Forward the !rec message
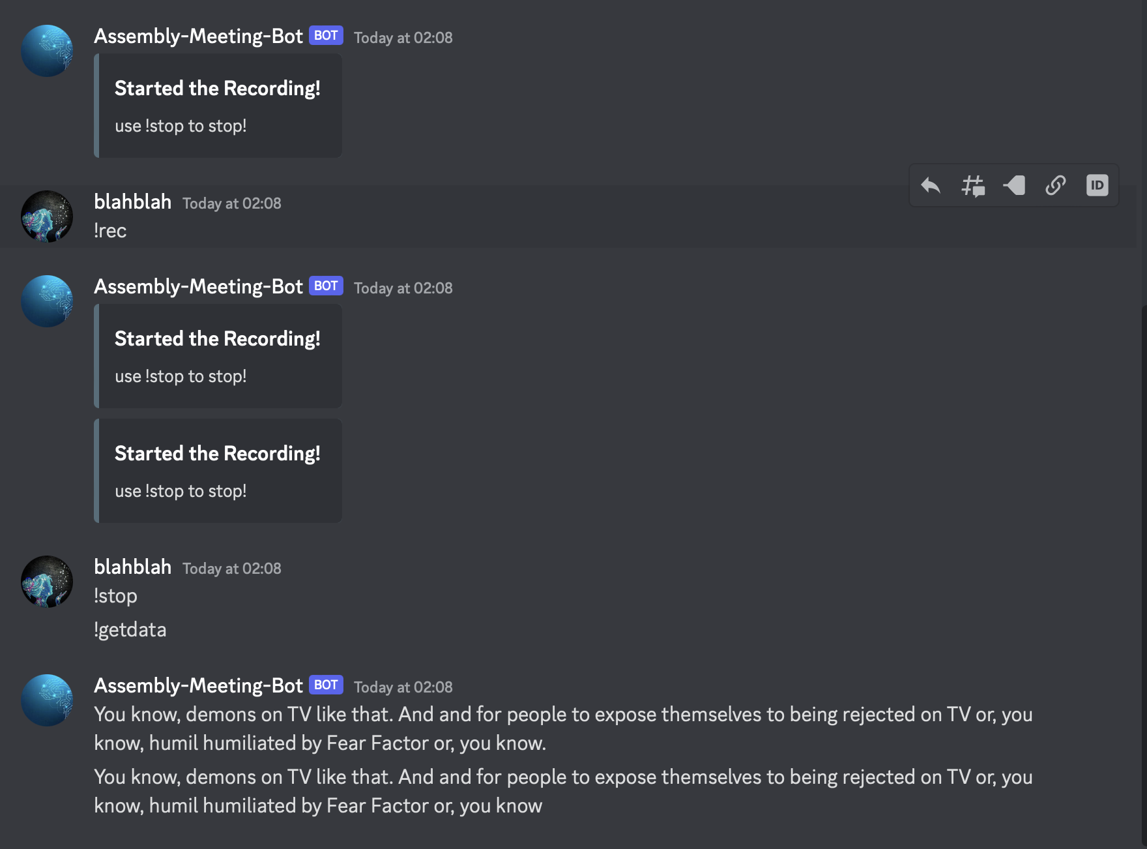Viewport: 1147px width, 849px height. [x=1015, y=185]
